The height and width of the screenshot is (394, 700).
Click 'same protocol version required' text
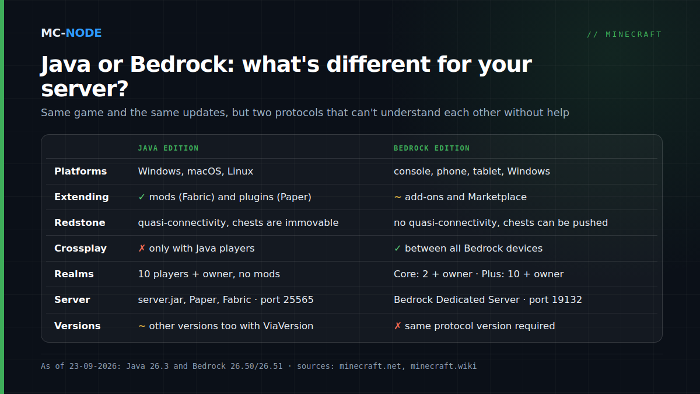click(x=480, y=326)
